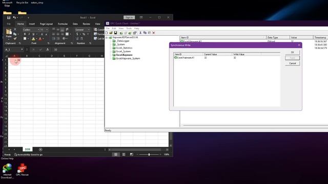Open the Edit menu in OPC Quick Client
The height and width of the screenshot is (184, 328).
click(114, 29)
